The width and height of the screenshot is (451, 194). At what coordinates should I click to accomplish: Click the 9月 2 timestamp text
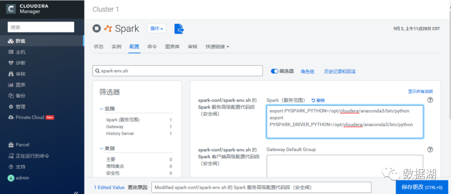(416, 28)
